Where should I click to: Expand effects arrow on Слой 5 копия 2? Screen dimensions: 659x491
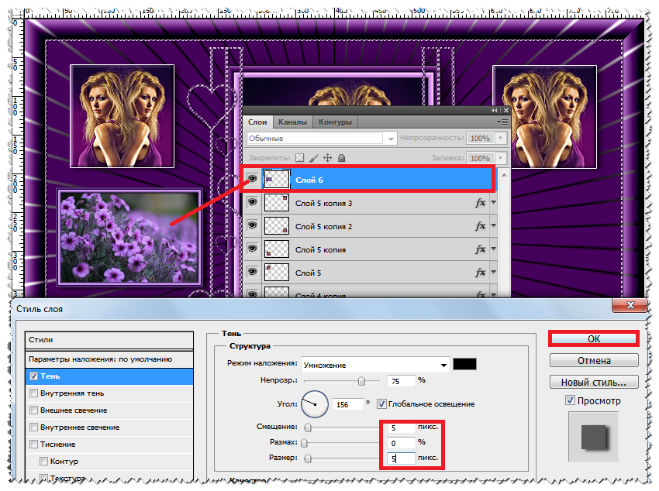493,226
